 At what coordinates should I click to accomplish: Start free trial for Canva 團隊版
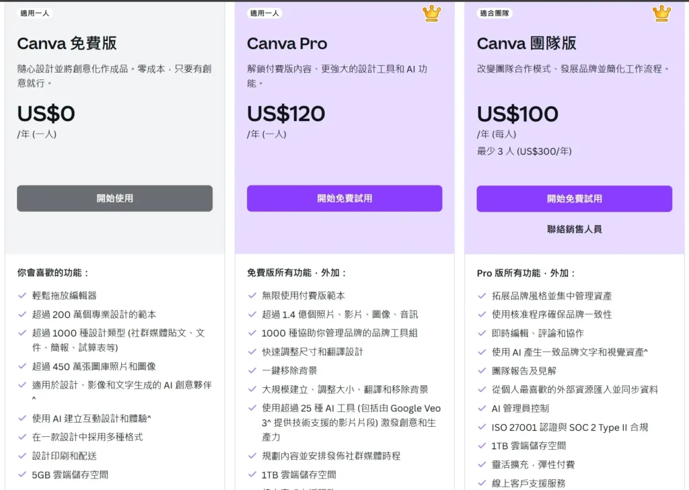574,198
